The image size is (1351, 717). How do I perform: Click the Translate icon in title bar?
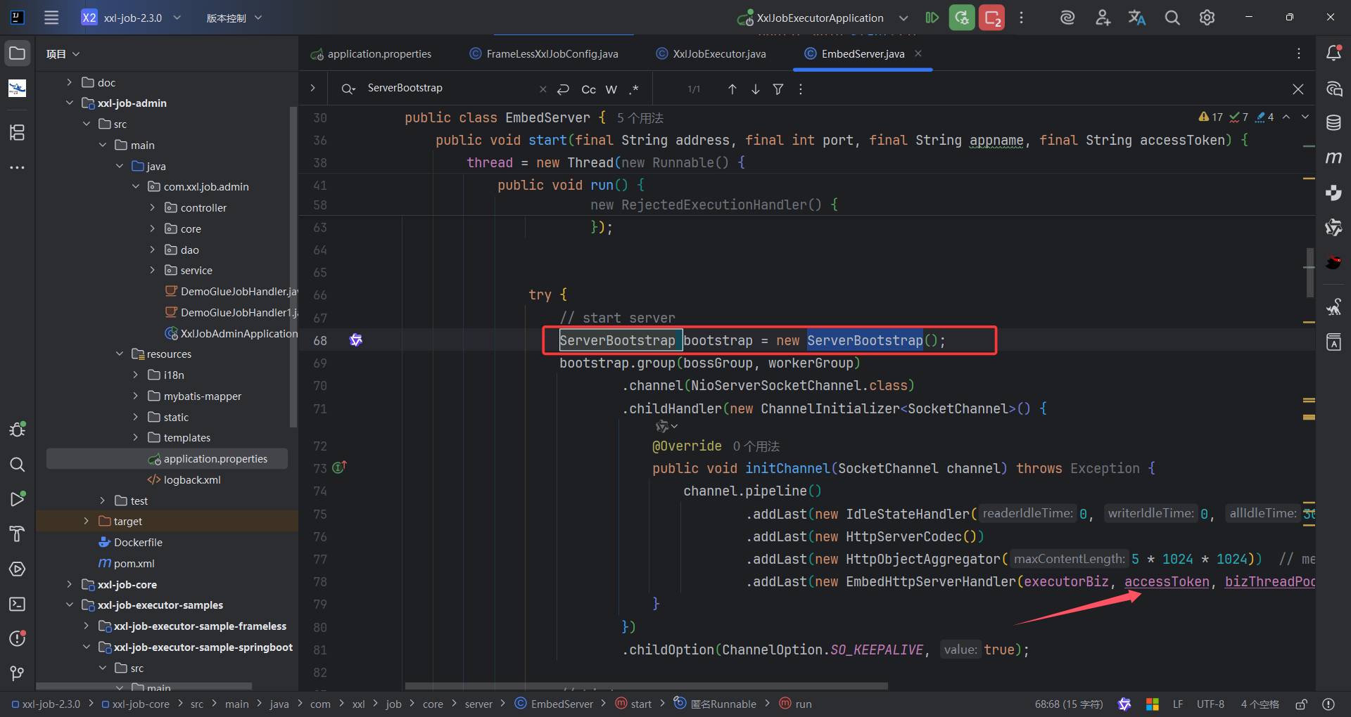[x=1137, y=18]
